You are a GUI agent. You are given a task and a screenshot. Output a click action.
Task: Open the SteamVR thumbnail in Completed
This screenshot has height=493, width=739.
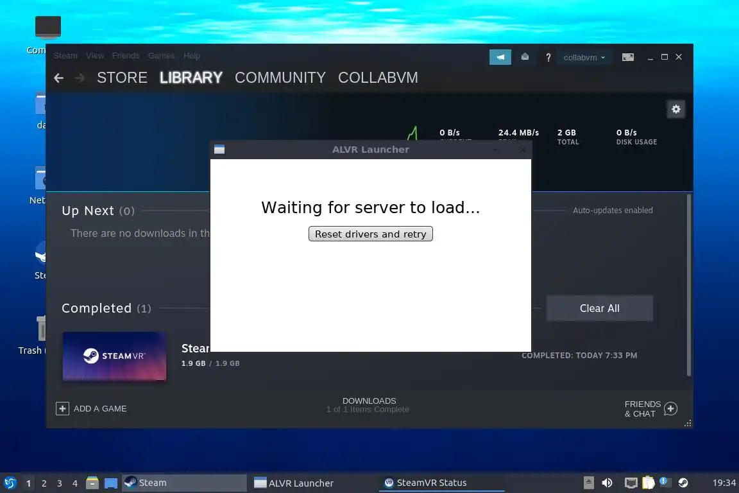point(115,357)
